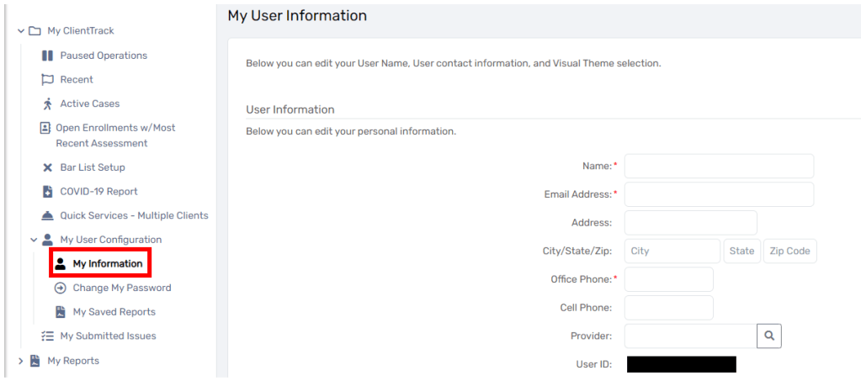The image size is (861, 381).
Task: Click the Quick Services bell icon
Action: pyautogui.click(x=47, y=215)
